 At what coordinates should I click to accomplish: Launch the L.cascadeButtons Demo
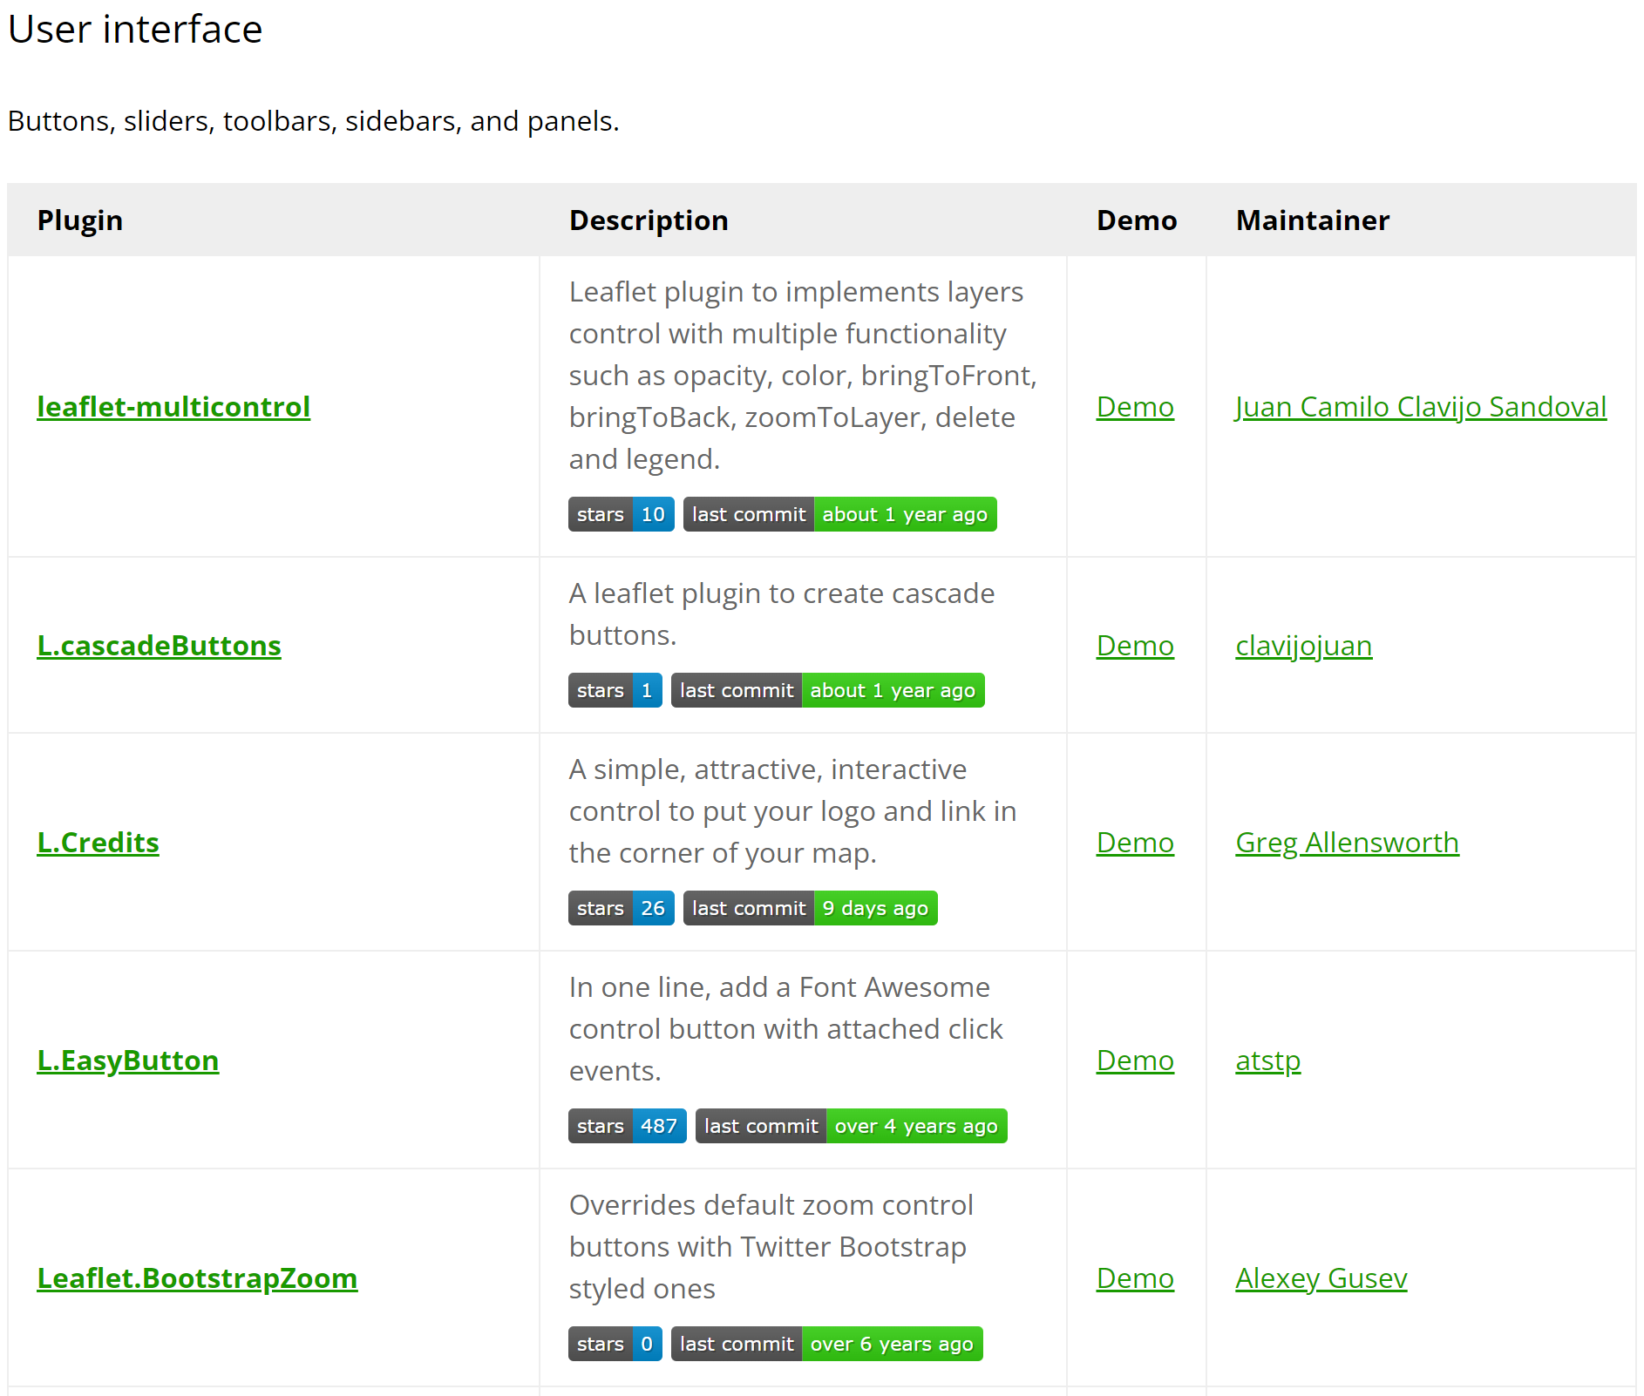pos(1134,646)
